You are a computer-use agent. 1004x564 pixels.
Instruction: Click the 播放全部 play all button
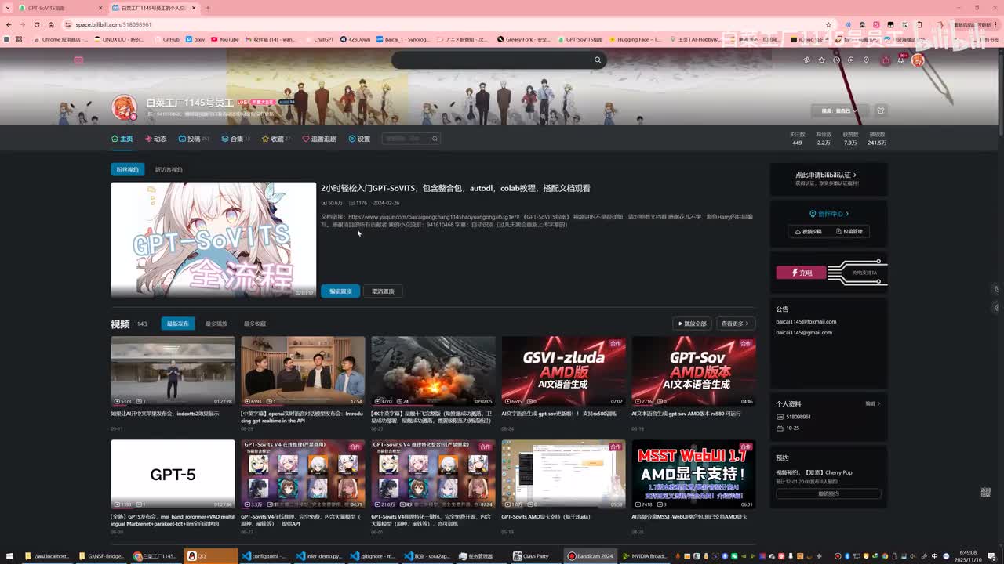pos(692,324)
